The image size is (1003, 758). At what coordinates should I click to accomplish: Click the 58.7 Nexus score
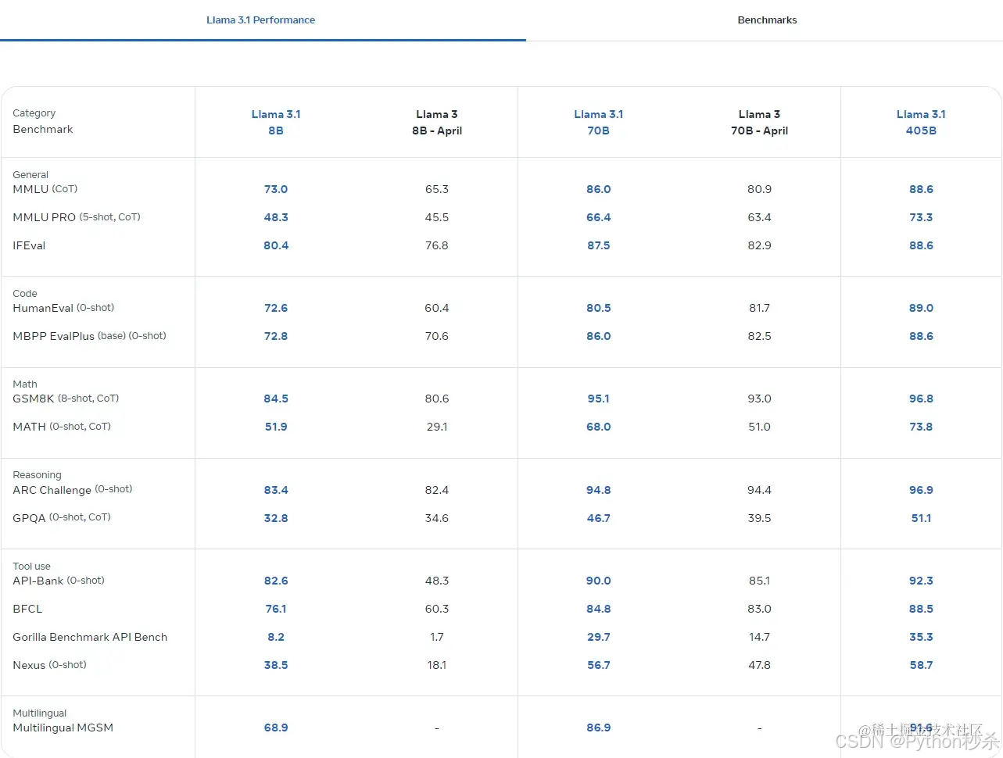pos(921,665)
